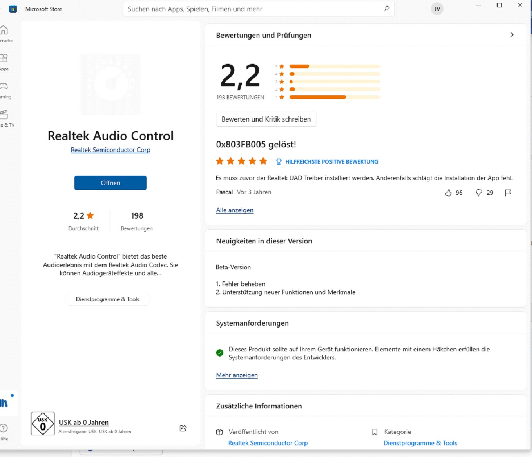This screenshot has height=457, width=532.
Task: Click the 2-star rating distribution bar
Action: coord(334,89)
